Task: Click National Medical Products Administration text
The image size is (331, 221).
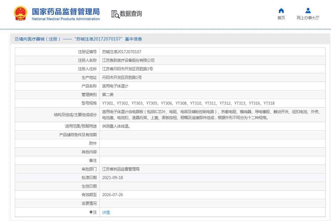Action: [x=66, y=19]
